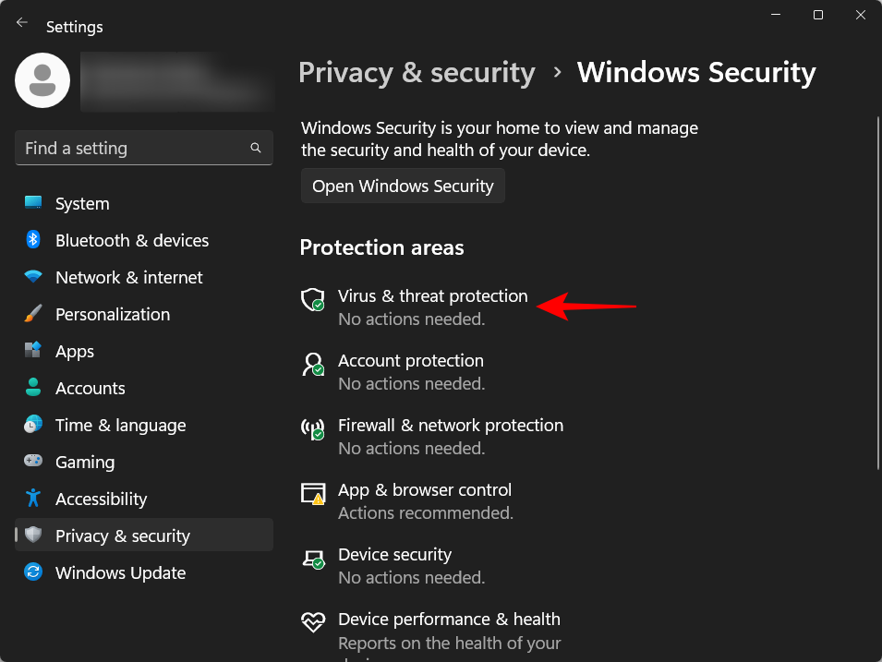Click the Personalization brush icon

point(33,314)
